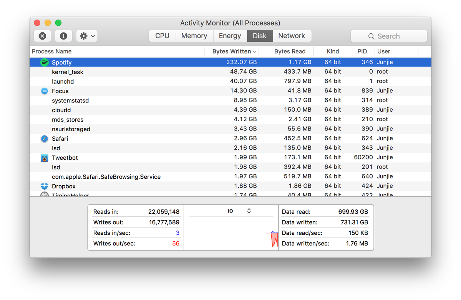
Task: Select the systemstatsd process row
Action: point(230,101)
